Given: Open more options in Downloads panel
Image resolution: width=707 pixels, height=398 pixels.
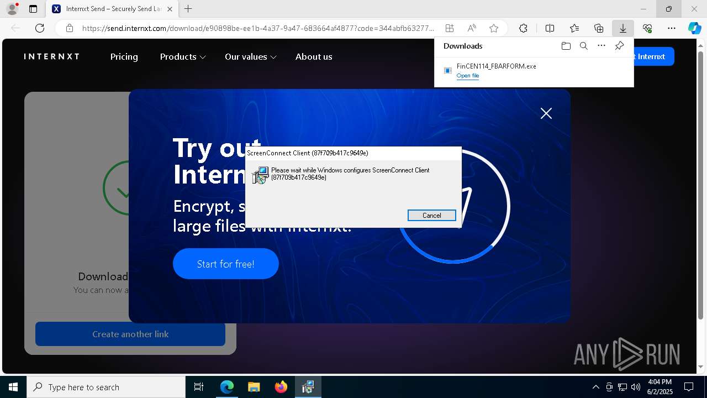Looking at the screenshot, I should point(602,46).
